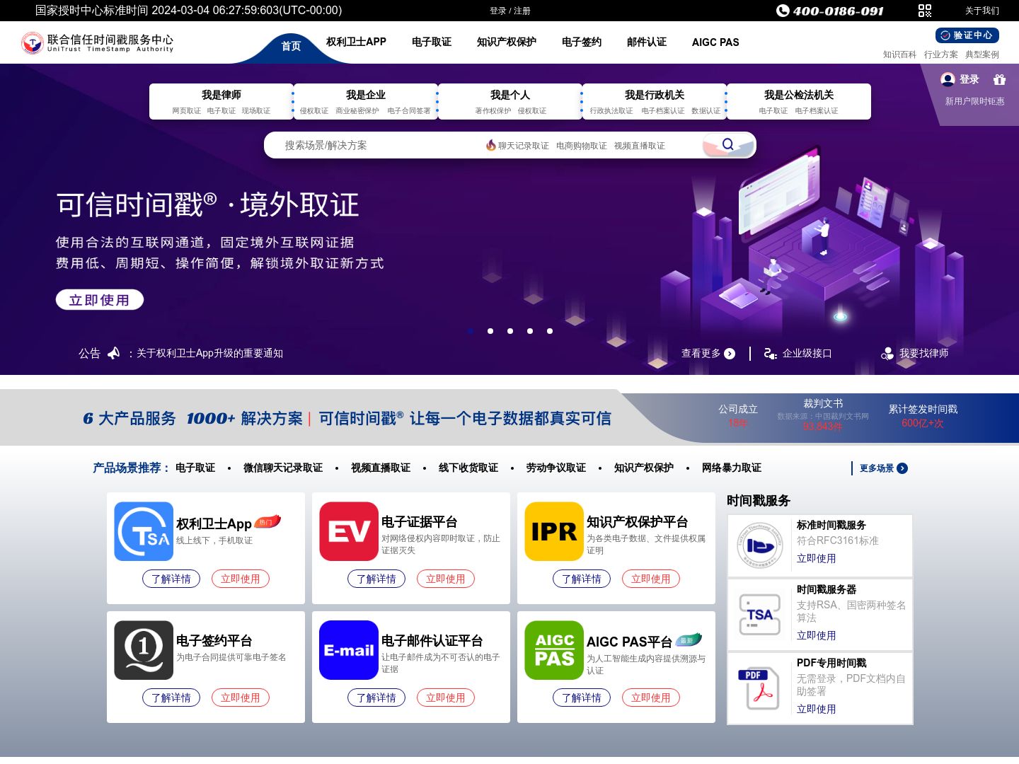Click the QR code icon in top bar
The image size is (1019, 764).
[924, 11]
